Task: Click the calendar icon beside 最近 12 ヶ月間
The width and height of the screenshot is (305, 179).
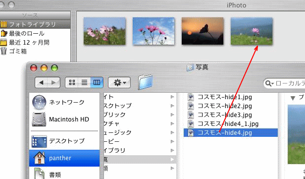Action: click(3, 43)
